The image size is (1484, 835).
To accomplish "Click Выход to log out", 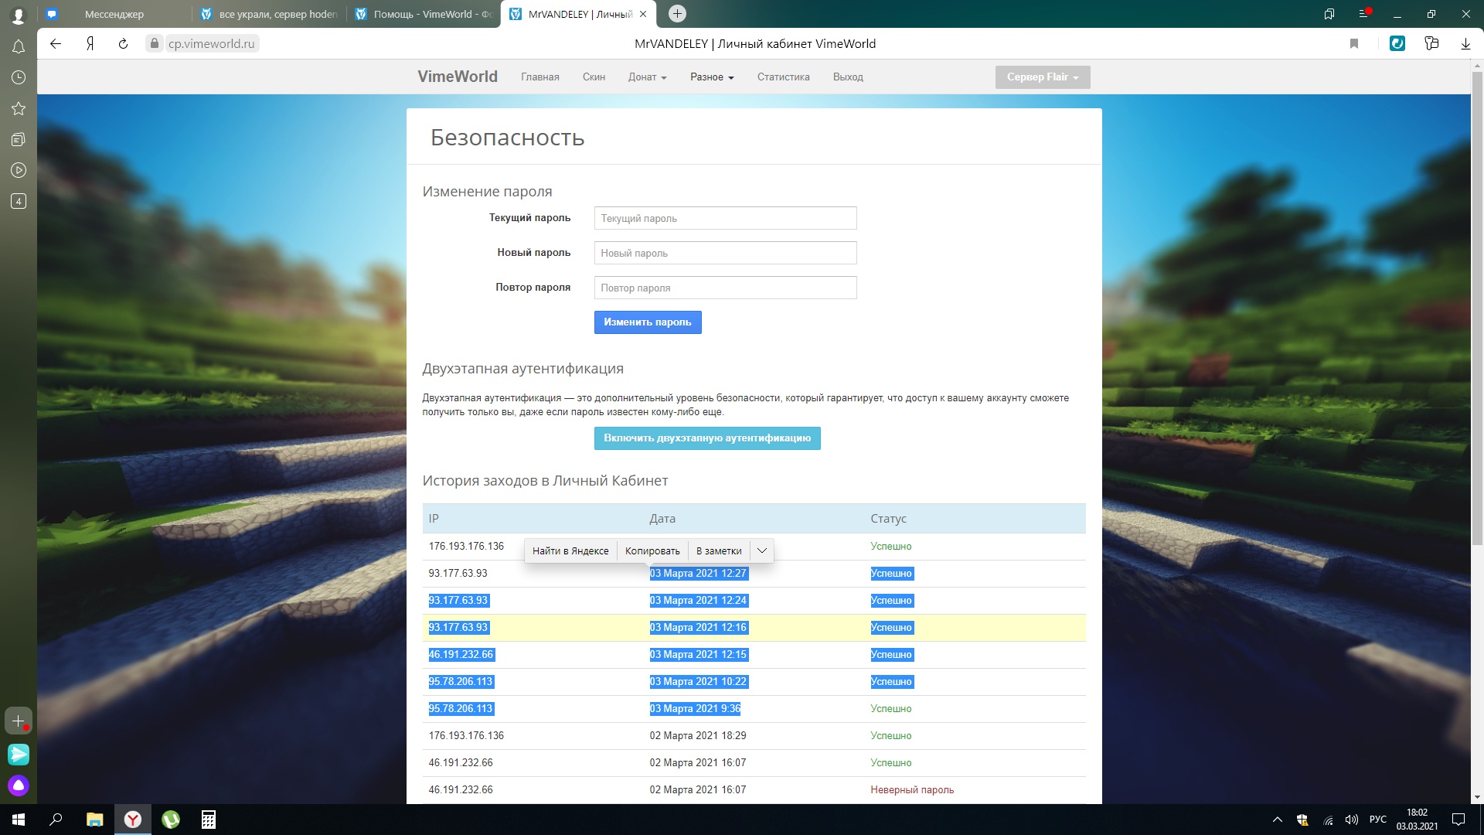I will (x=848, y=77).
